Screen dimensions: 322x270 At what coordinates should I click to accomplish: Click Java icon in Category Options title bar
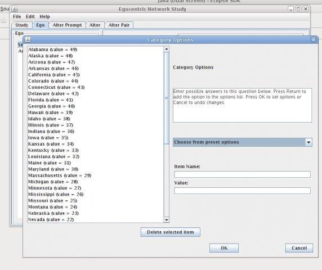point(28,39)
